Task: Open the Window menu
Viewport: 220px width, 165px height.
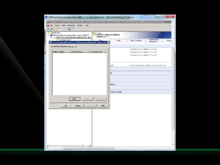Action: (x=80, y=25)
